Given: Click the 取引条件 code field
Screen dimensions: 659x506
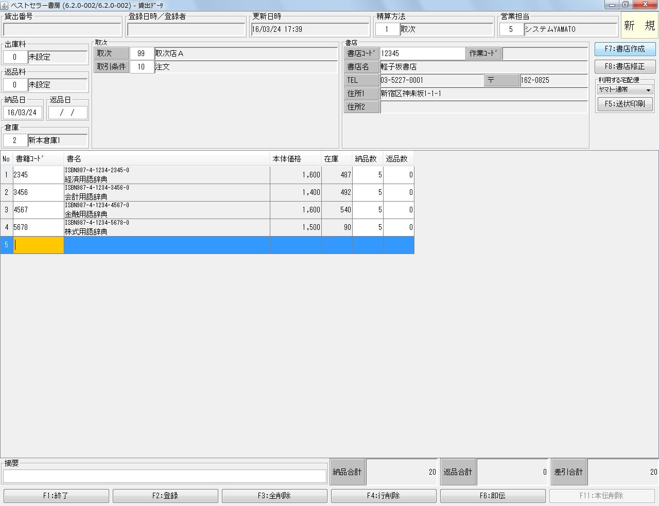Looking at the screenshot, I should (142, 67).
